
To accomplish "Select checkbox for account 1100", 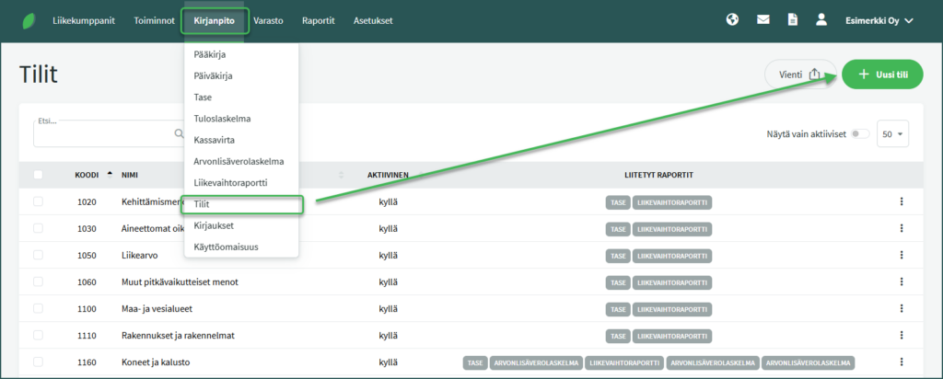I will 38,309.
